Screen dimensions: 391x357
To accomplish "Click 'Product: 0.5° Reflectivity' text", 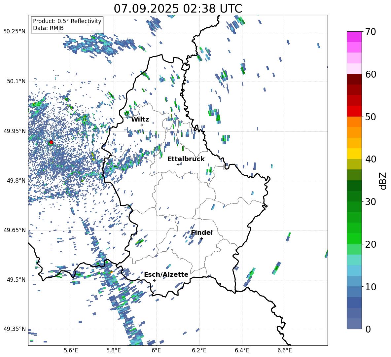I will 67,21.
